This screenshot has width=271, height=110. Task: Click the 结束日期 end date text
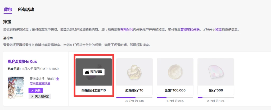[33, 69]
